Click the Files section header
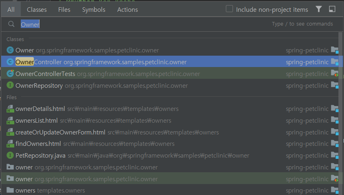The image size is (344, 195). (x=11, y=97)
